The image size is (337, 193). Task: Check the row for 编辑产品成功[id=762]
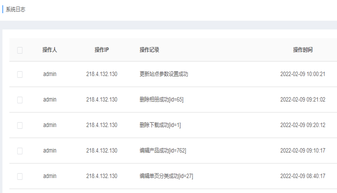coord(20,151)
